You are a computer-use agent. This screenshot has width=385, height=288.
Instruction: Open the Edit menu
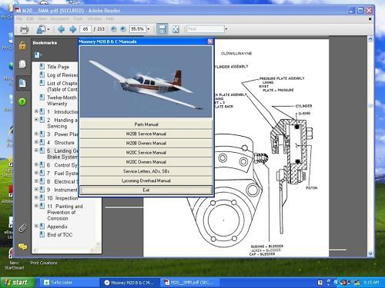[x=30, y=19]
